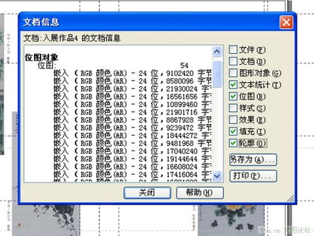Select the 位图对象 heading text
The image size is (315, 236).
(x=42, y=57)
